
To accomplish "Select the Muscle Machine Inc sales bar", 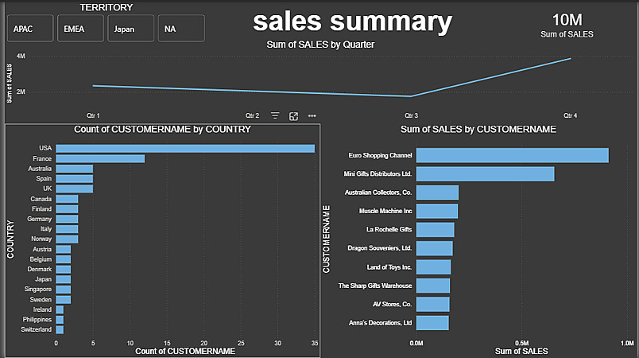I will coord(437,211).
